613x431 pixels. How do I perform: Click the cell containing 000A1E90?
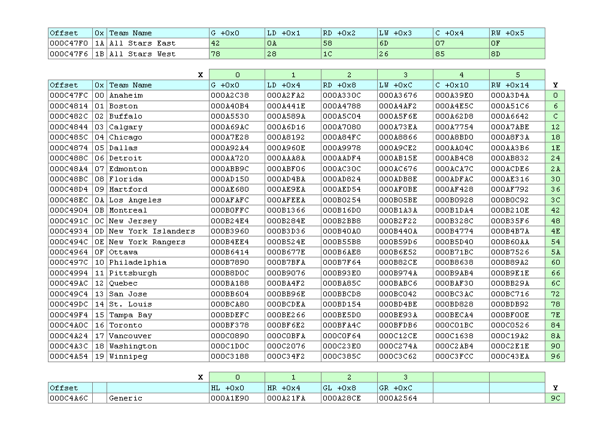[x=236, y=398]
